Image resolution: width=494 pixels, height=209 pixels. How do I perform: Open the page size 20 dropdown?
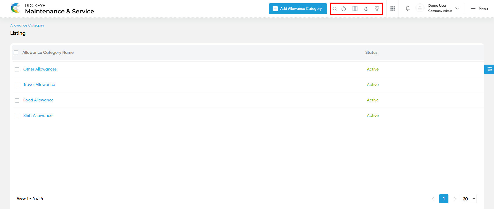coord(469,199)
